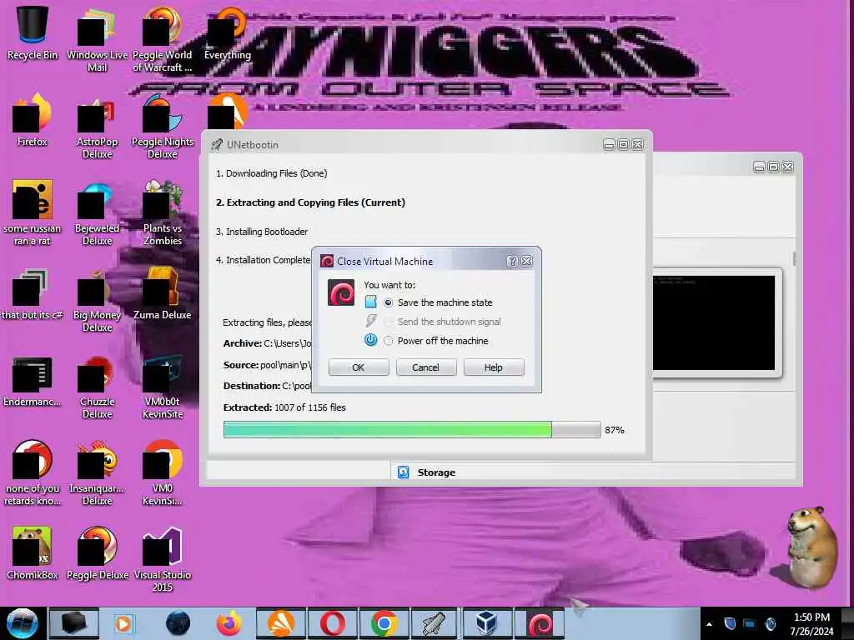Click the network icon in the system tray
The height and width of the screenshot is (640, 854).
tap(750, 623)
